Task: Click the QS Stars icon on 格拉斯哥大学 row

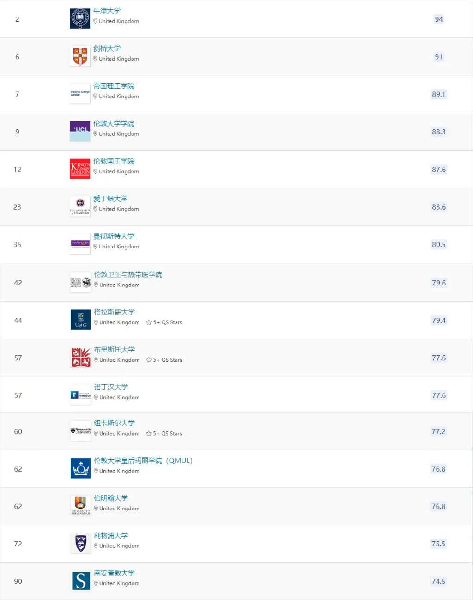Action: pyautogui.click(x=149, y=322)
